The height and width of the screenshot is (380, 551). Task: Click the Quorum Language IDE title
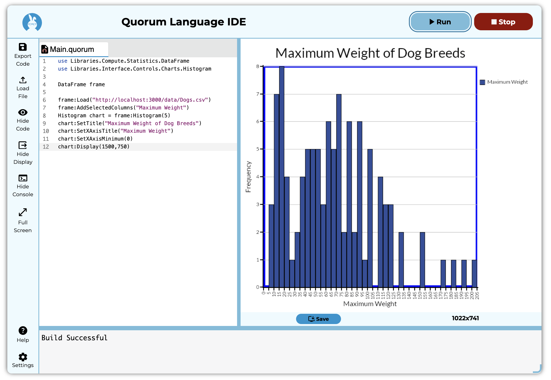click(183, 22)
